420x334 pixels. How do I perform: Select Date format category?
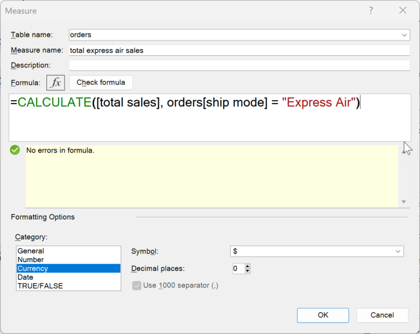pos(26,277)
